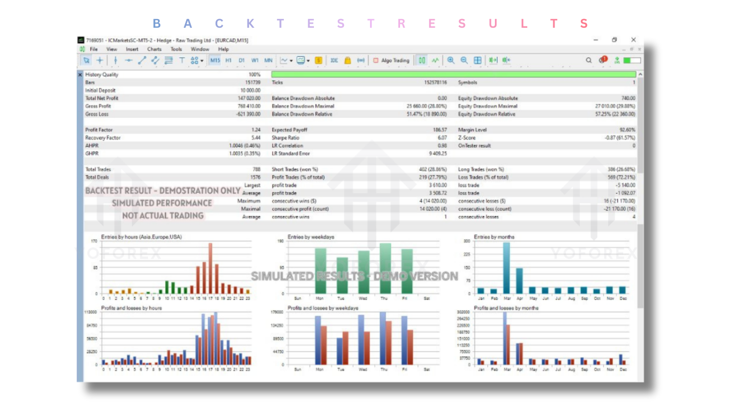This screenshot has height=416, width=740.
Task: Open the Market shopping bag icon
Action: tap(347, 60)
